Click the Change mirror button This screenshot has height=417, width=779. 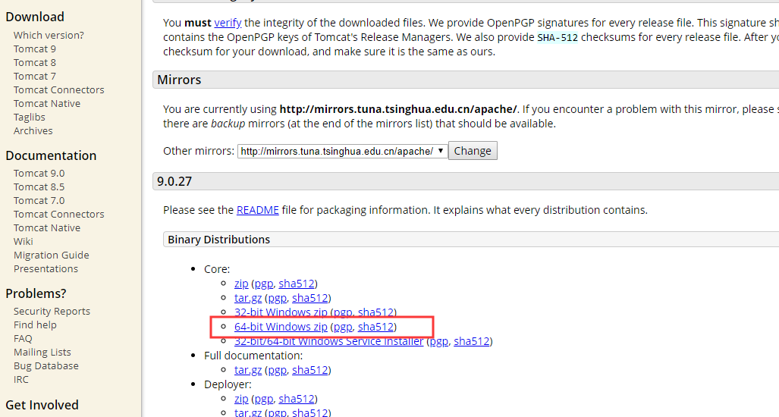point(473,151)
